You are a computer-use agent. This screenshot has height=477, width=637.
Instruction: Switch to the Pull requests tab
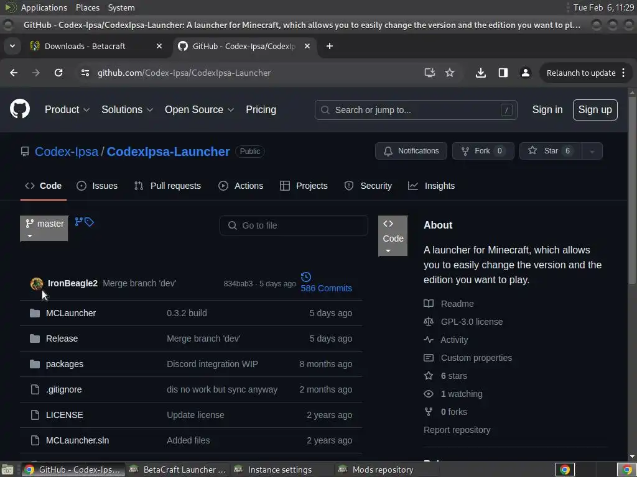(x=167, y=186)
